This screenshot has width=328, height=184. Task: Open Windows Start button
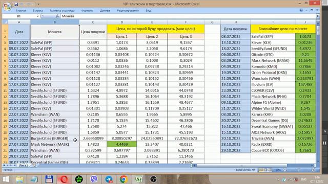(6, 179)
